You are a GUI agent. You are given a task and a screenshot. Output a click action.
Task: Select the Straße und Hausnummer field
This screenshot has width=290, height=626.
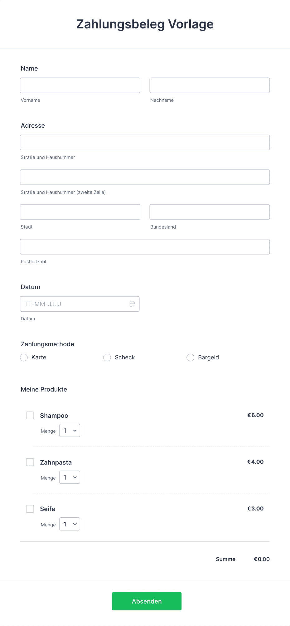(145, 142)
